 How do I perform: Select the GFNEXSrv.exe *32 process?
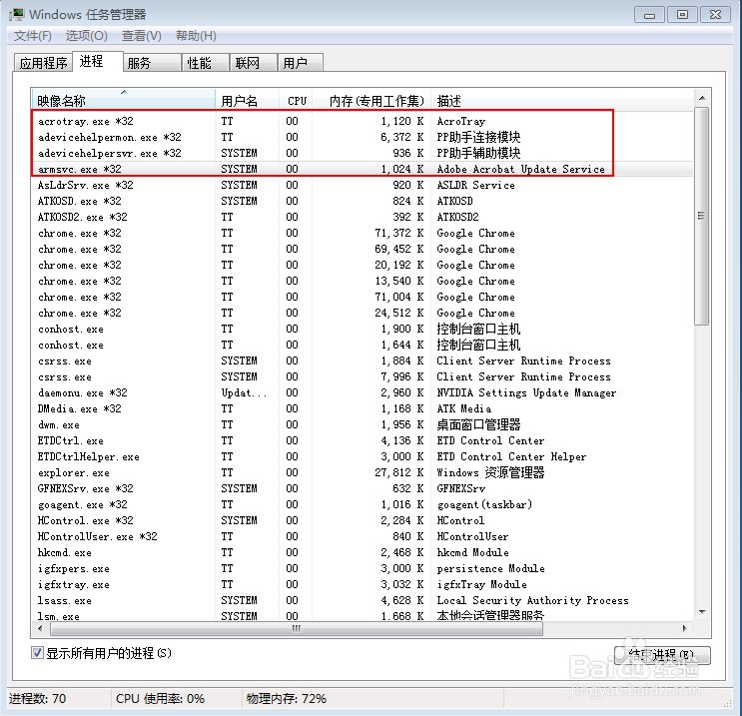(362, 489)
